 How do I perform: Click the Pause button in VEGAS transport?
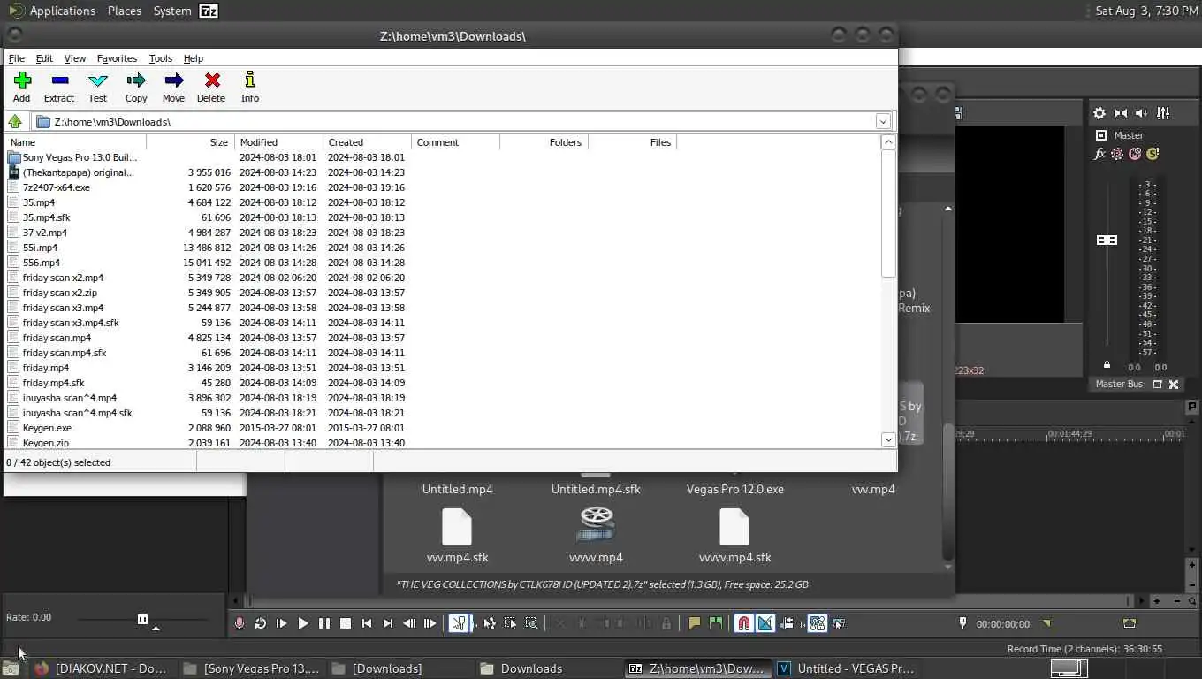click(x=324, y=623)
